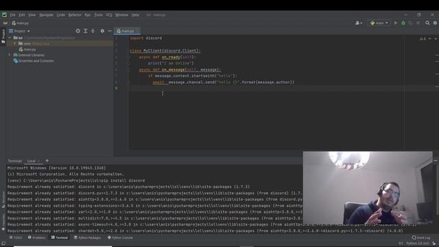This screenshot has height=247, width=439.
Task: Select main.py in the project tree
Action: point(27,49)
